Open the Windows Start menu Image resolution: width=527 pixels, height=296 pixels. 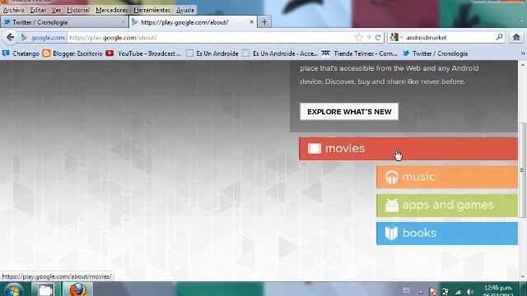13,290
